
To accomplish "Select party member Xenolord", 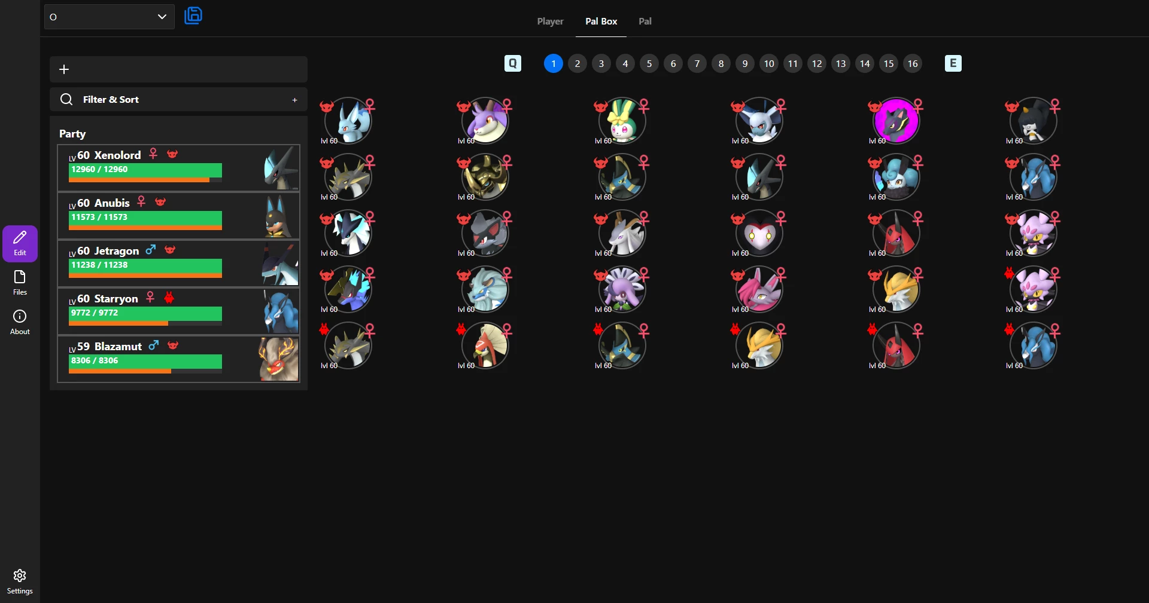I will [x=178, y=168].
